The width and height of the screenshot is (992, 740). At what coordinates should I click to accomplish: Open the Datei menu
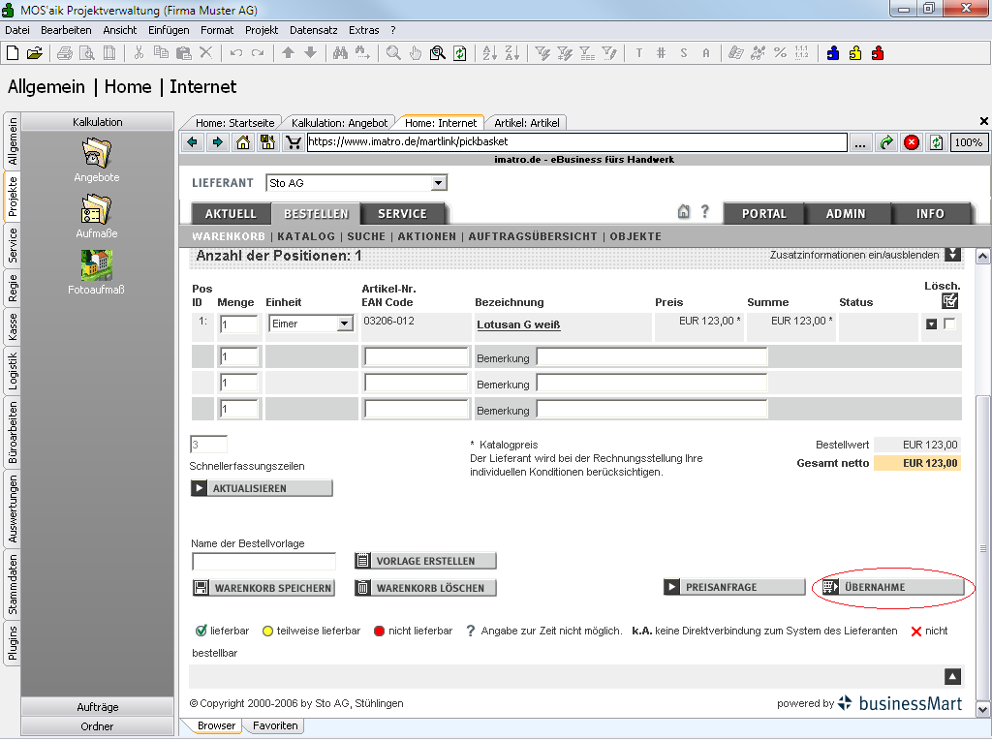tap(17, 30)
